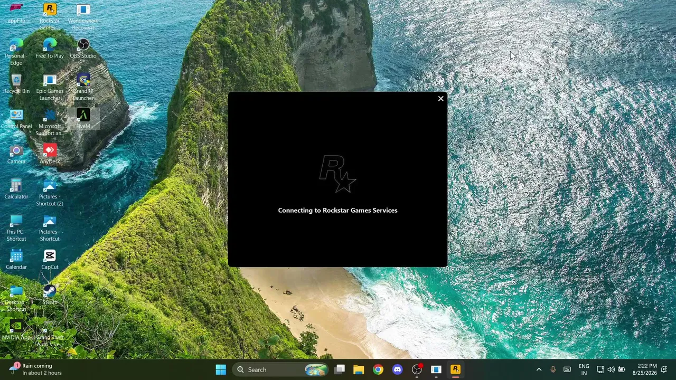Open Google Chrome from the taskbar
The width and height of the screenshot is (676, 380).
378,369
